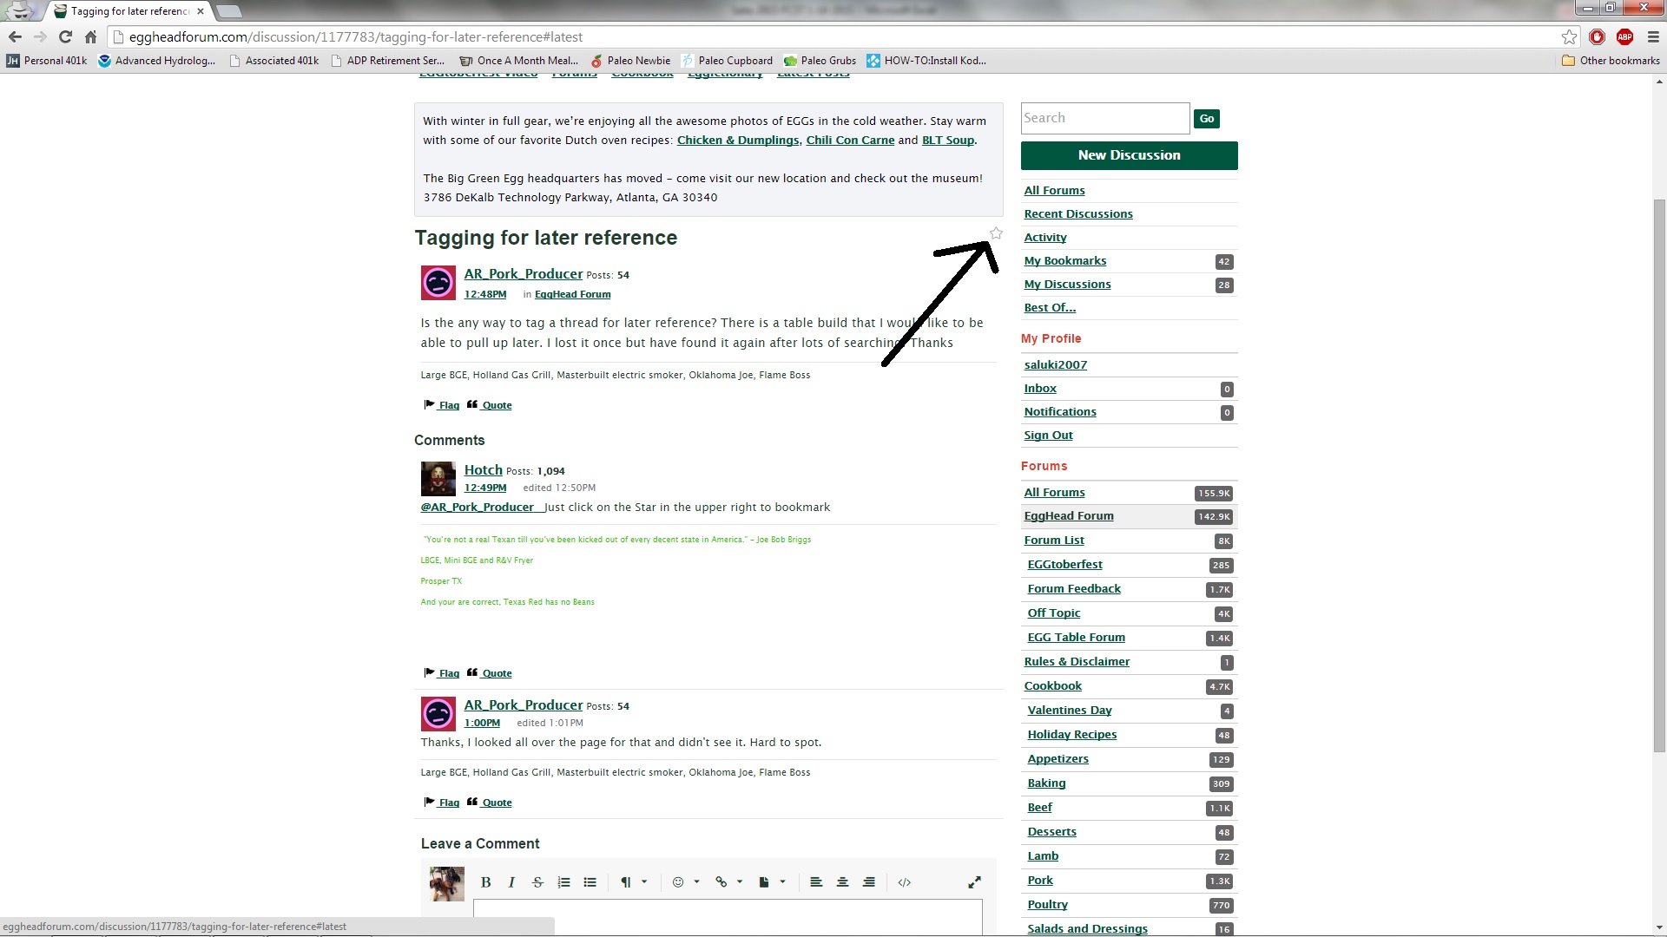Open Paleo Newbie bookmark
1667x937 pixels.
[x=630, y=61]
